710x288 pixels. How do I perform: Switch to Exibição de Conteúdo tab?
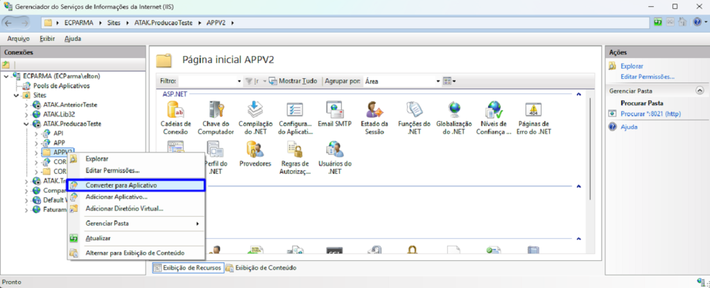pyautogui.click(x=266, y=267)
